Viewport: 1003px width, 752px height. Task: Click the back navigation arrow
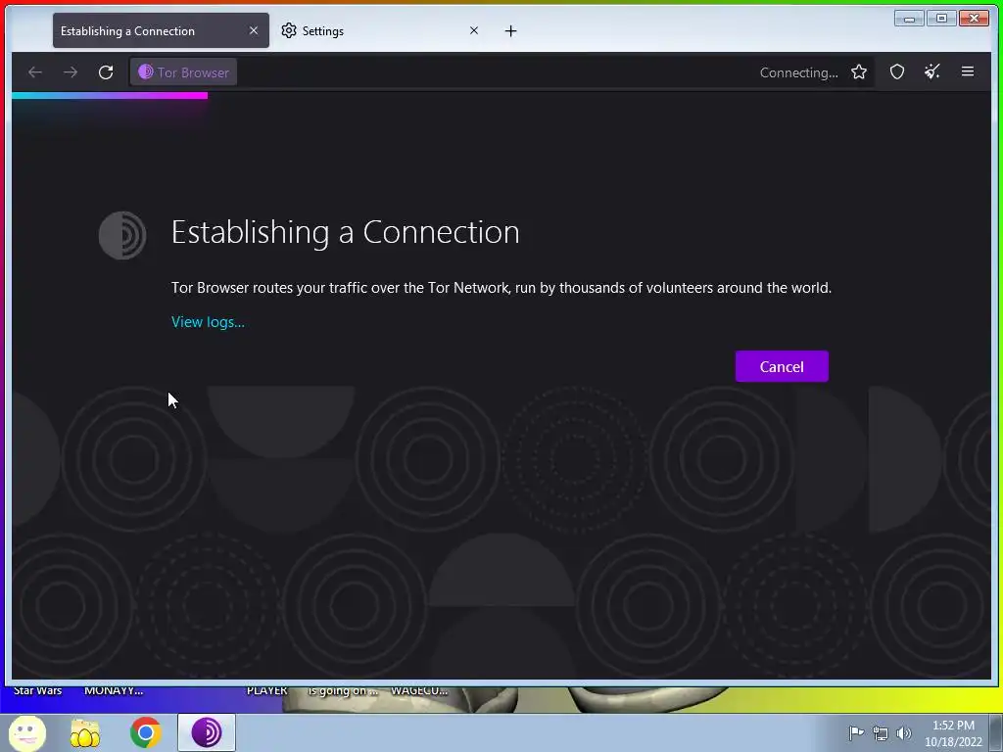[35, 72]
